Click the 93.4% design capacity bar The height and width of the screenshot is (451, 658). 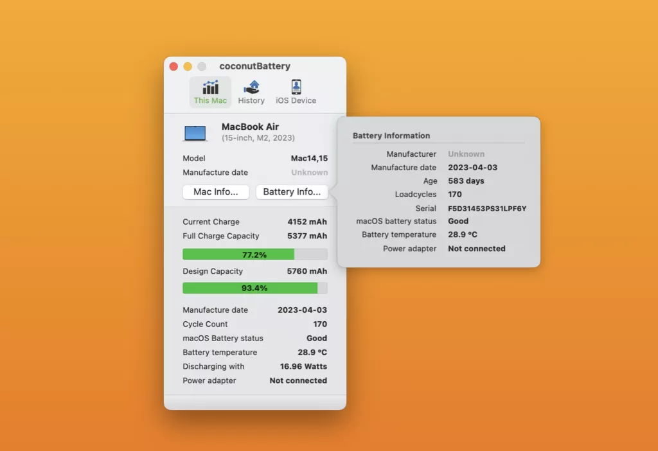click(254, 288)
